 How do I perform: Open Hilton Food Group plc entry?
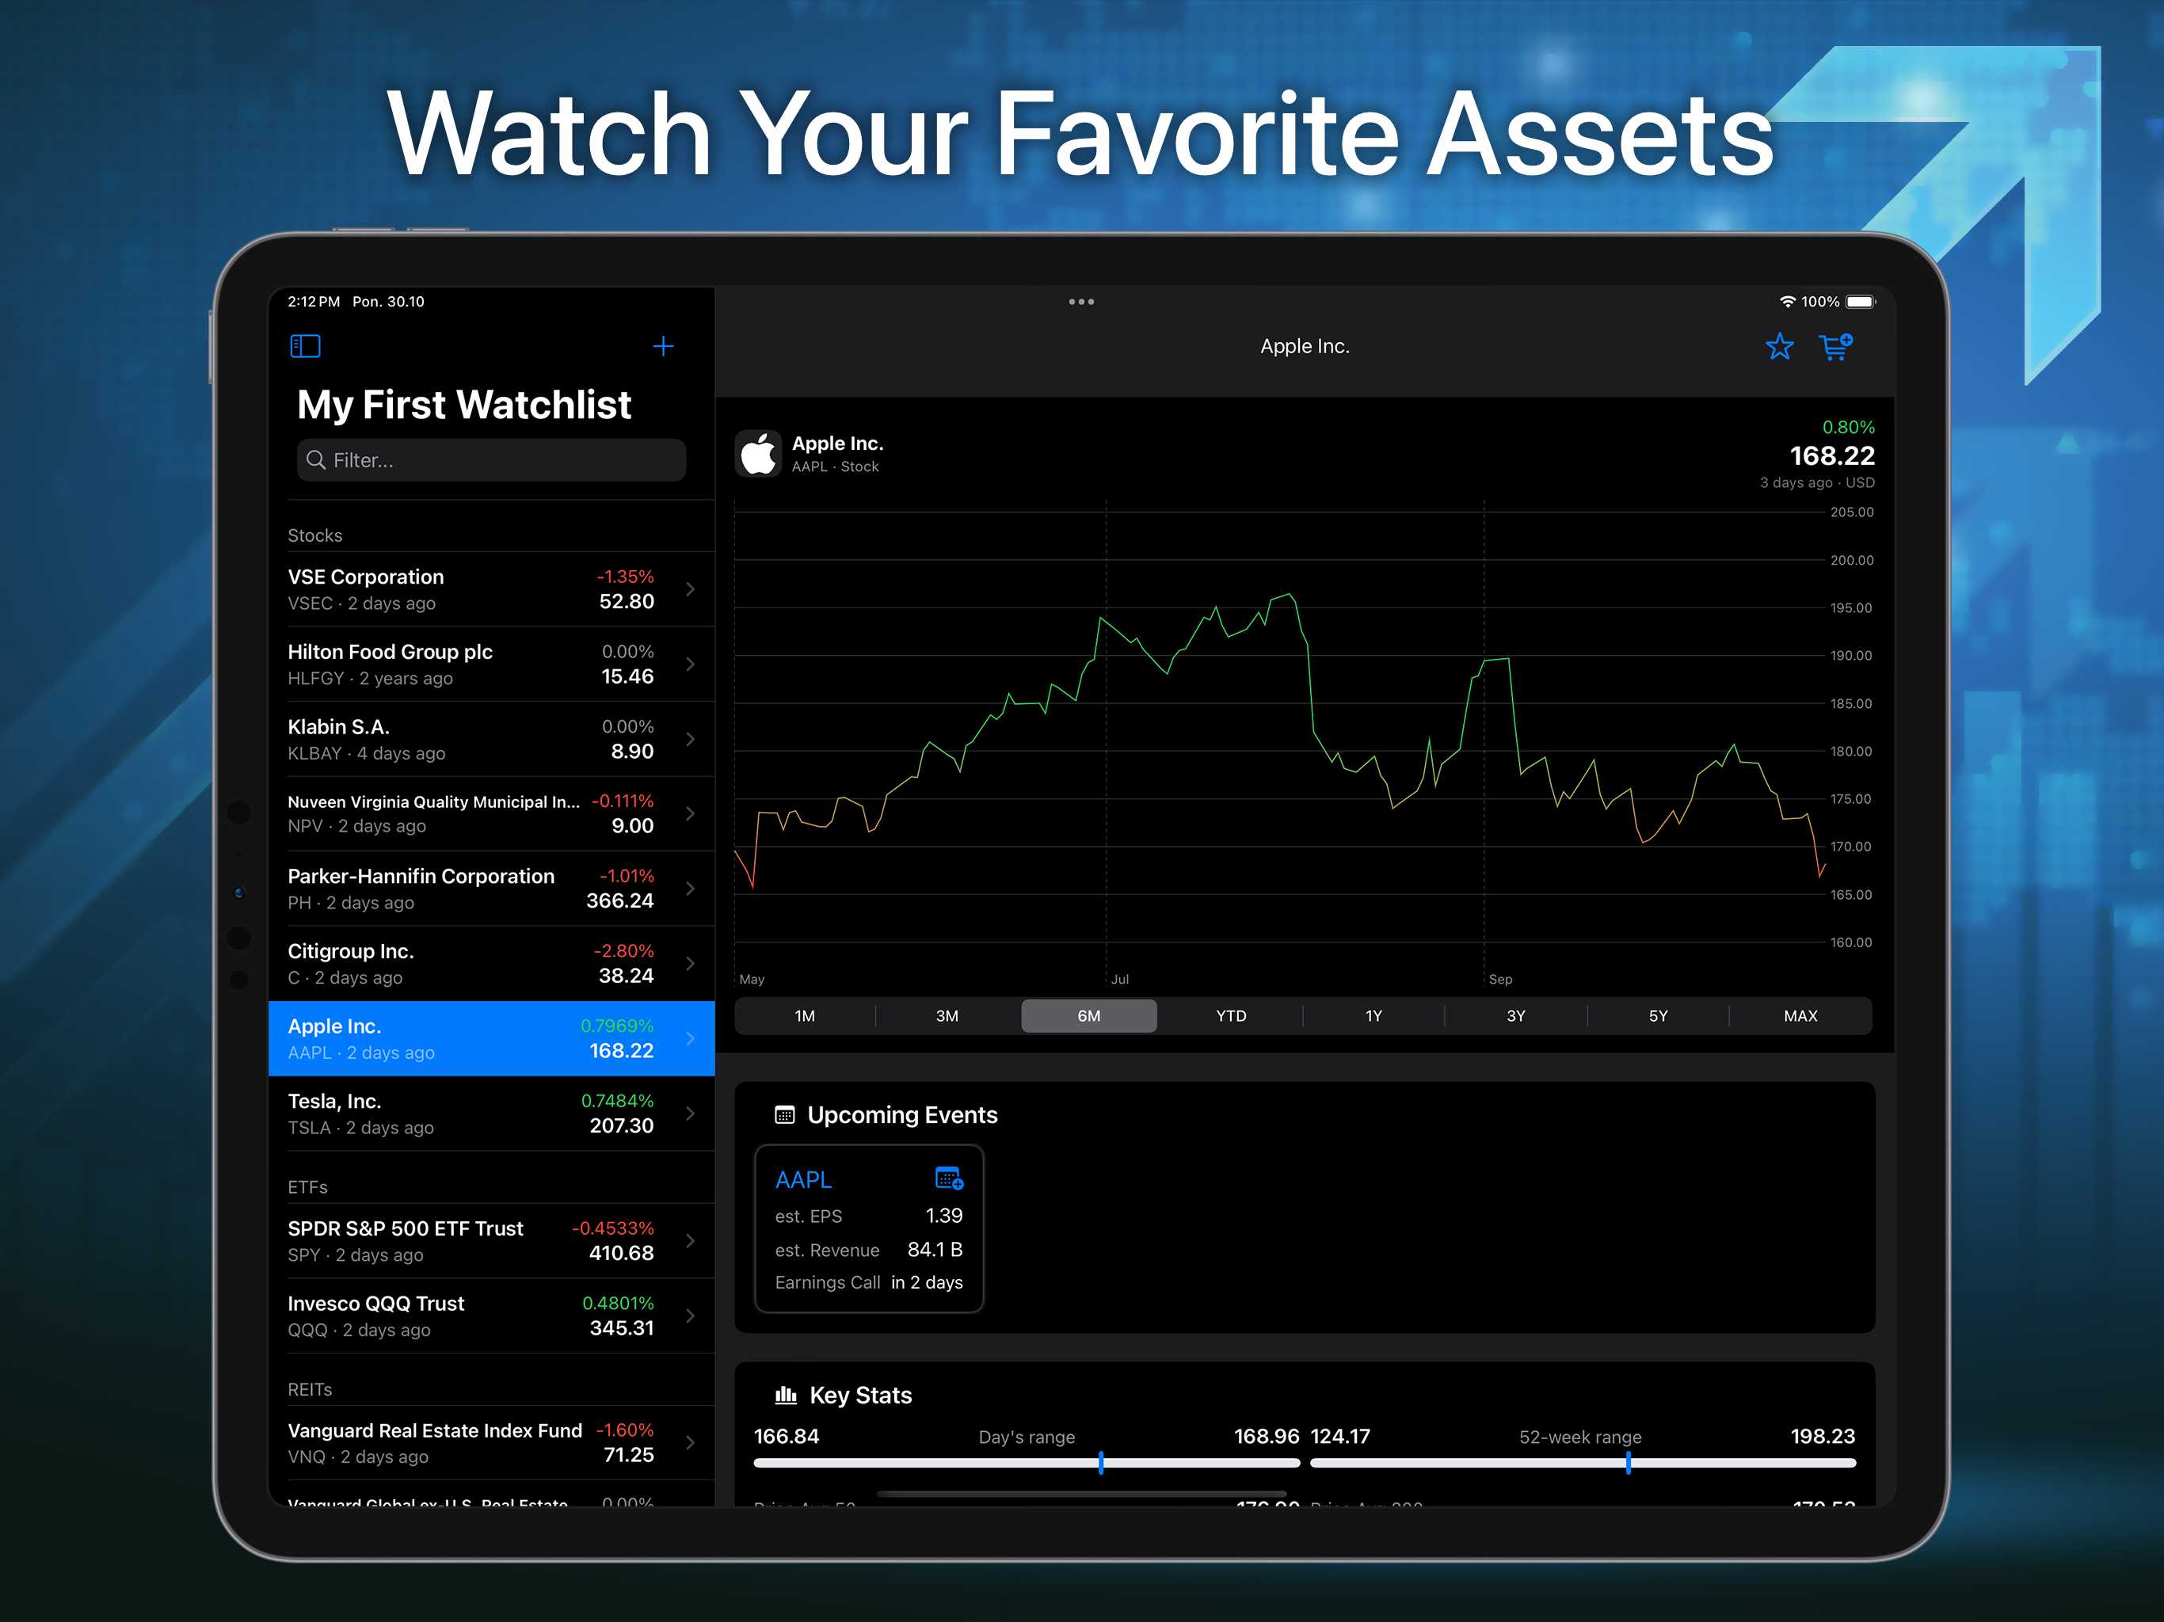[x=491, y=664]
